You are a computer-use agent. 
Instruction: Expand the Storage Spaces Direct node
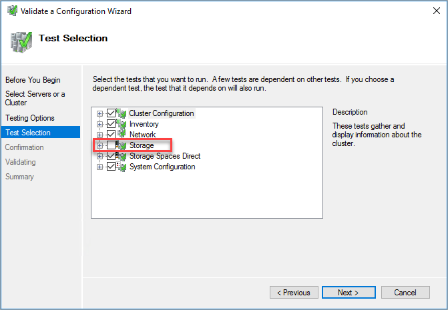99,156
